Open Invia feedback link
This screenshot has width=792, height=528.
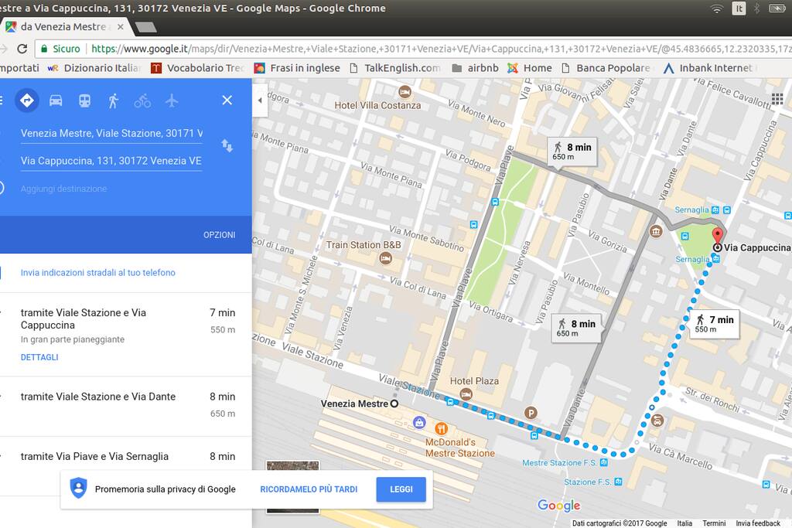coord(758,523)
